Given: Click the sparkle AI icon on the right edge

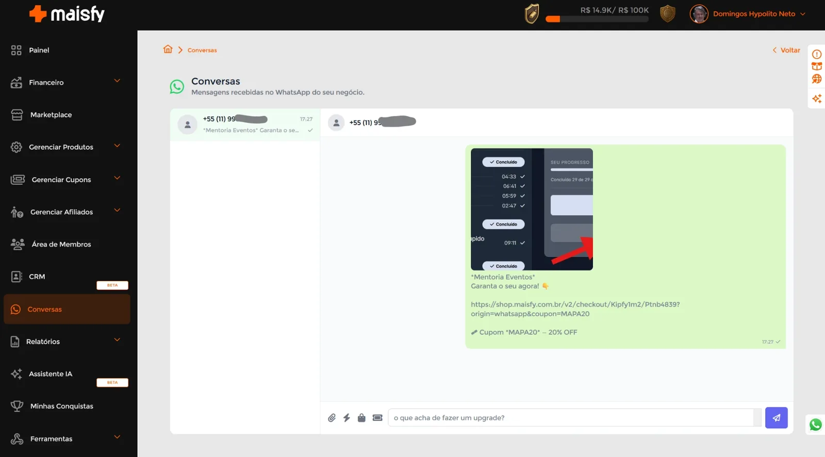Looking at the screenshot, I should [817, 98].
